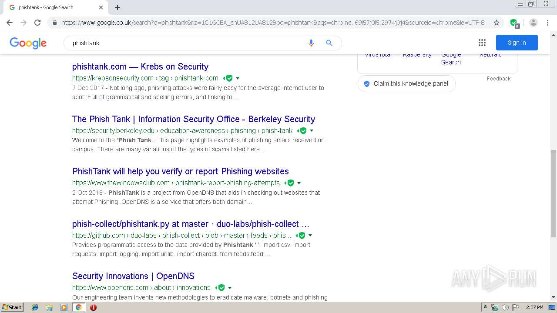The image size is (557, 313).
Task: Open 'PhishTank will help you verify' result
Action: pyautogui.click(x=181, y=171)
